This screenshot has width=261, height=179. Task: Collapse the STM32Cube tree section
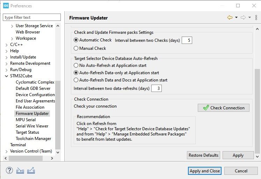pos(7,76)
